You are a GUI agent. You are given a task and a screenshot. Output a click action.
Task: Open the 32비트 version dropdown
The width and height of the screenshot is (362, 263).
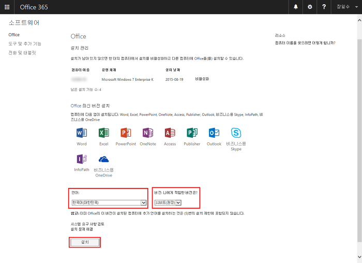coord(168,202)
